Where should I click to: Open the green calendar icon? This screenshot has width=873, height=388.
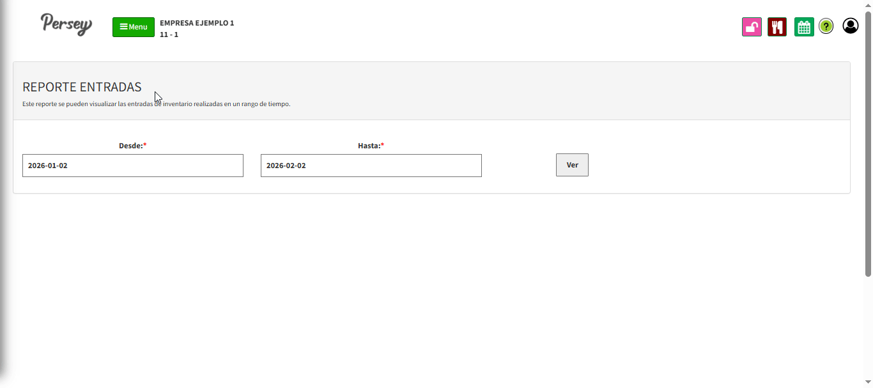click(804, 27)
